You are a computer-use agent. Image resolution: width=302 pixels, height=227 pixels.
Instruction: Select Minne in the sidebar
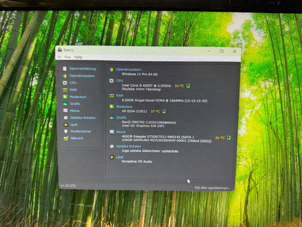pos(75,110)
